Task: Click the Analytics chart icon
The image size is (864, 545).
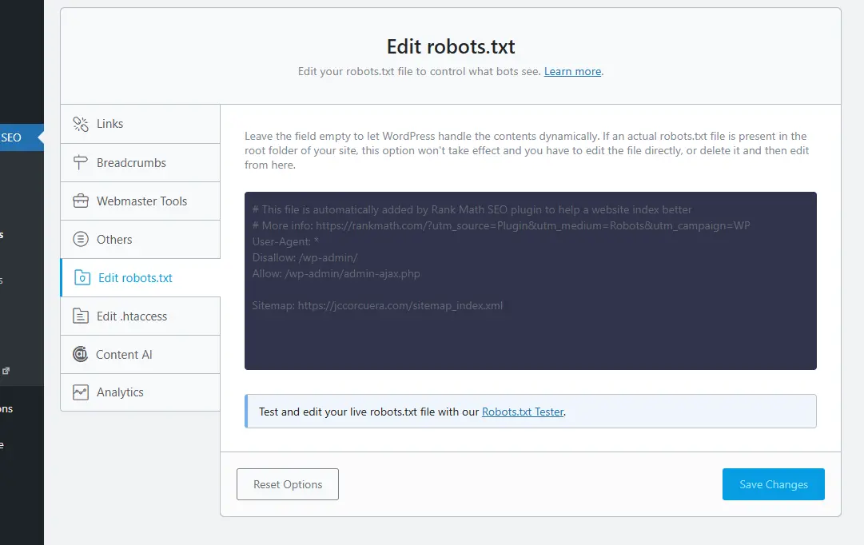Action: pos(80,392)
